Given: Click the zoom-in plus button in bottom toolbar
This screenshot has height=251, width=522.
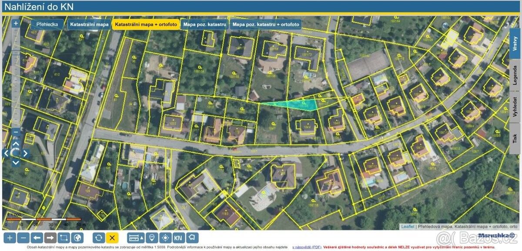Looking at the screenshot, I should pos(10,238).
